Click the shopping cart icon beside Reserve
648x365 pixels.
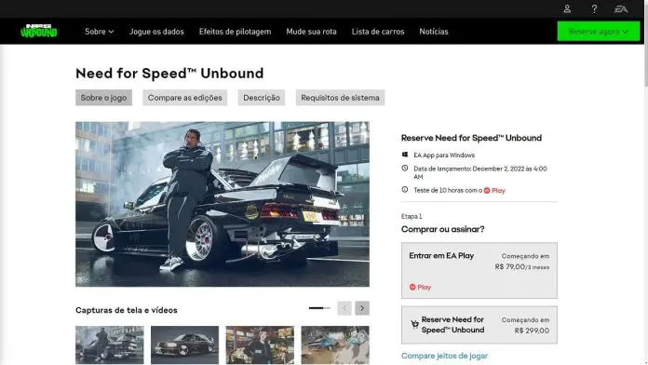point(414,324)
